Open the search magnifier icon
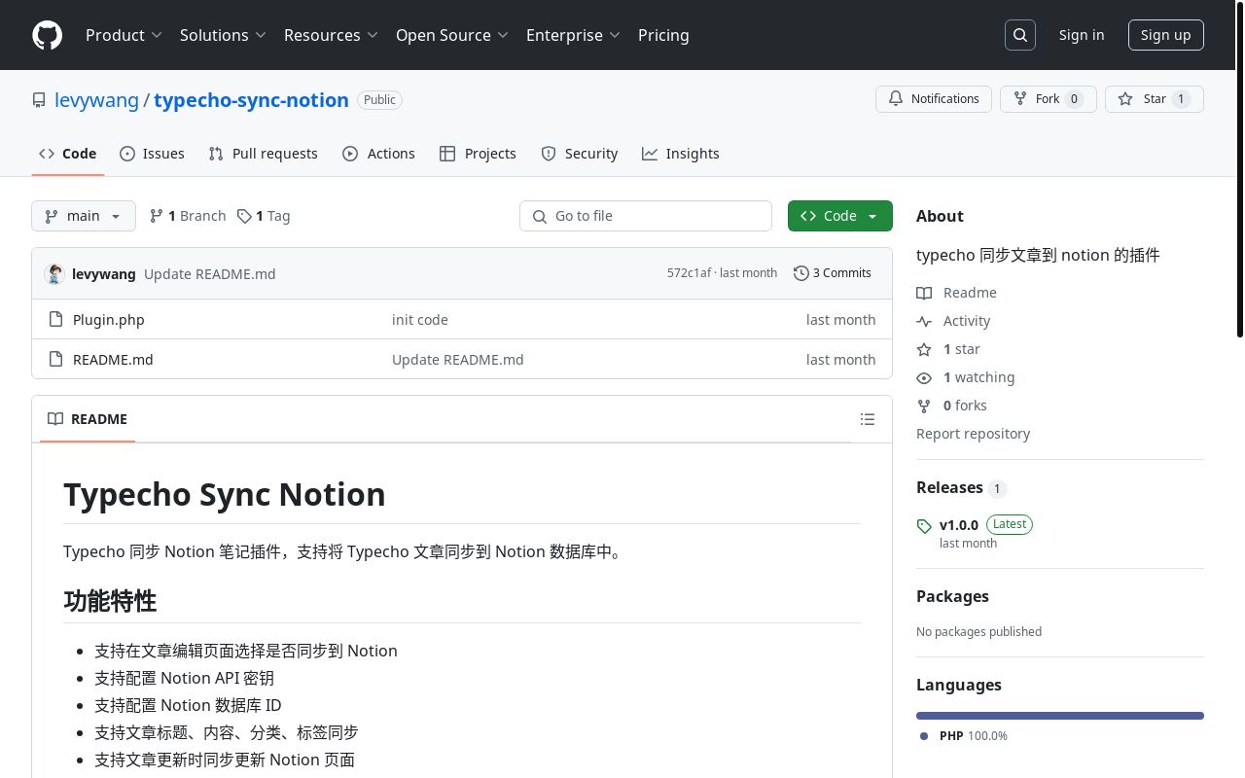The height and width of the screenshot is (778, 1245). click(1020, 35)
